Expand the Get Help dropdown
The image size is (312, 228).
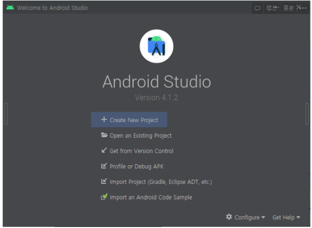point(287,218)
